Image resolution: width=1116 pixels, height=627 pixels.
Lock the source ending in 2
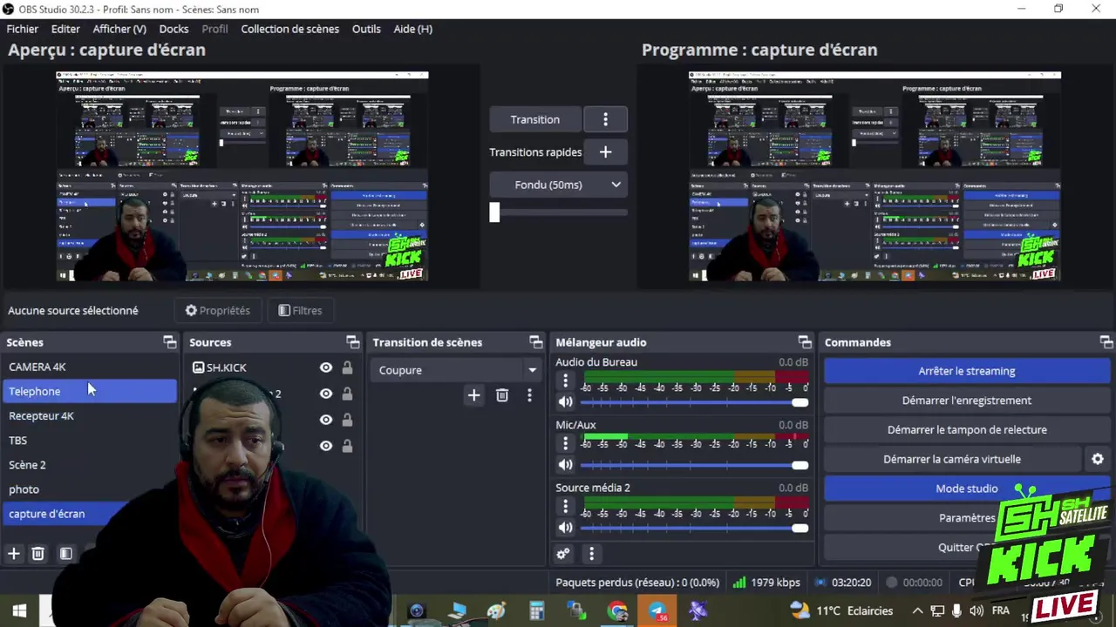coord(347,394)
